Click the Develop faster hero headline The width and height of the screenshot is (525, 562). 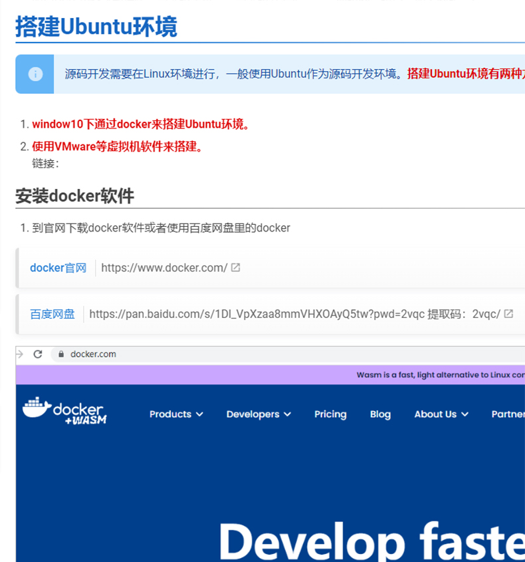[371, 541]
